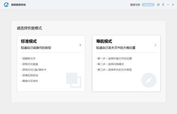Screen dimensions: 177x114
Task: Expand the 导航模式 chevron arrow
Action: (x=155, y=45)
